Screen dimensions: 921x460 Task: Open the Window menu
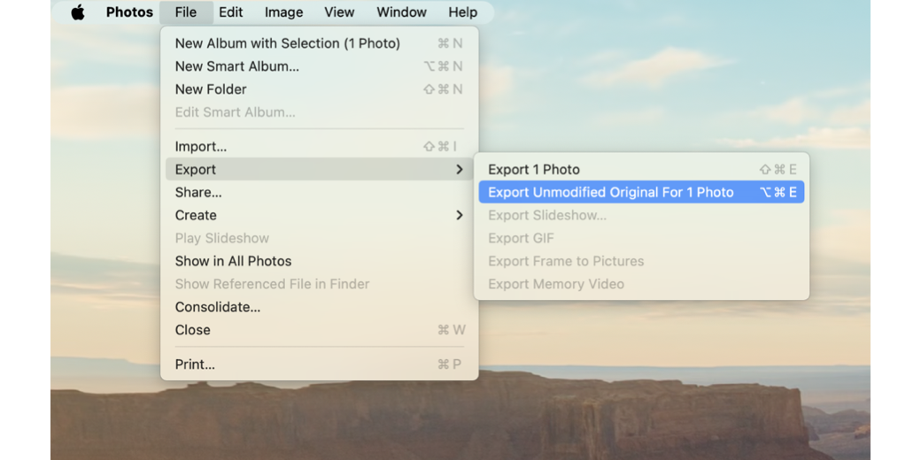[401, 12]
